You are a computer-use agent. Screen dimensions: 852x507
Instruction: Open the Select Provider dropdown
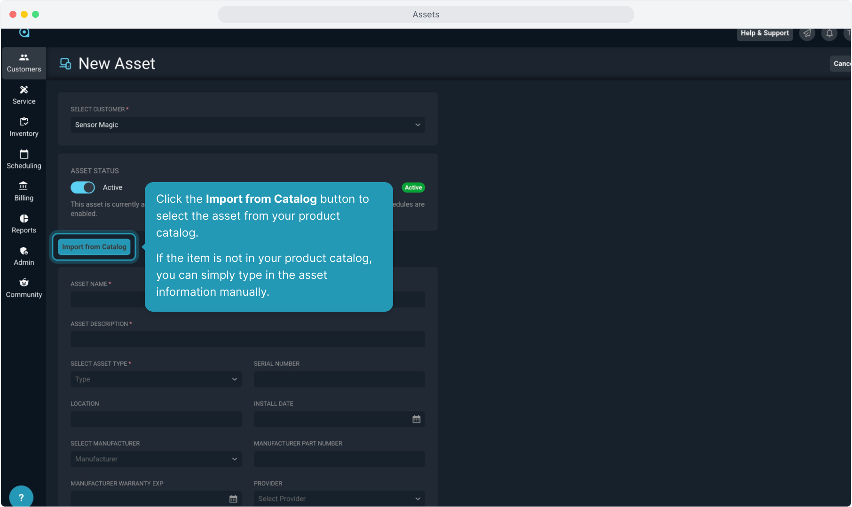click(339, 499)
